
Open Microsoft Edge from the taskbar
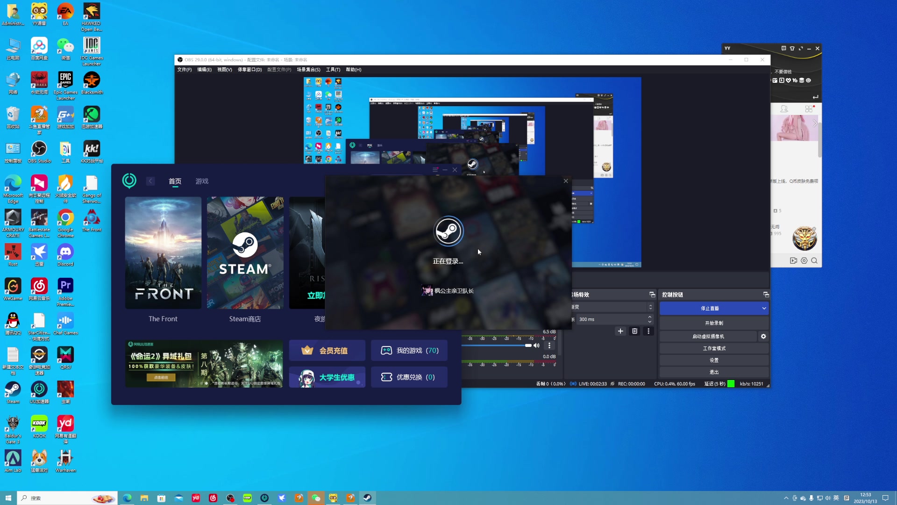[127, 498]
